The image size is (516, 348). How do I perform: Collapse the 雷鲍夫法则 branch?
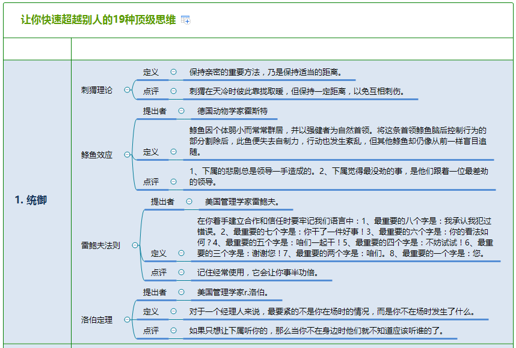(x=135, y=245)
